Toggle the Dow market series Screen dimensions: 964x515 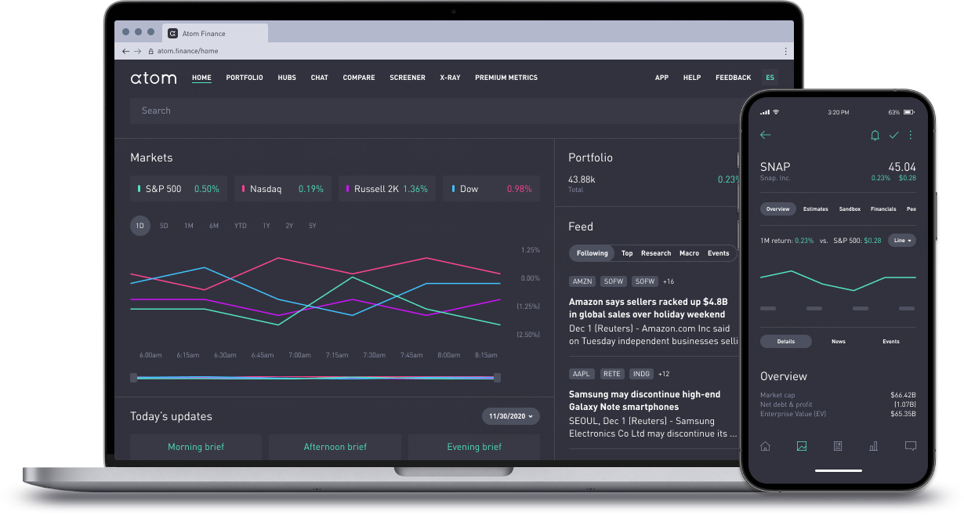coord(491,189)
